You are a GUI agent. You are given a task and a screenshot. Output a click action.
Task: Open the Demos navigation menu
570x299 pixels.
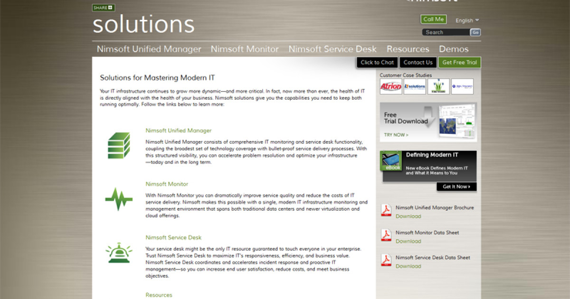pos(454,49)
